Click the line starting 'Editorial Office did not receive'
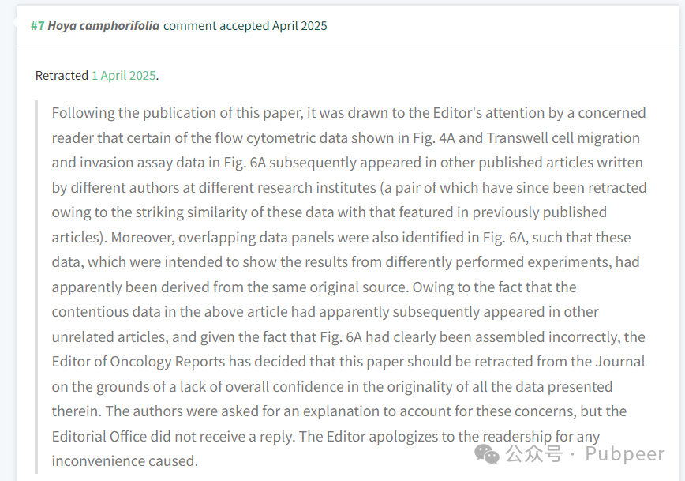This screenshot has width=685, height=481. 326,437
